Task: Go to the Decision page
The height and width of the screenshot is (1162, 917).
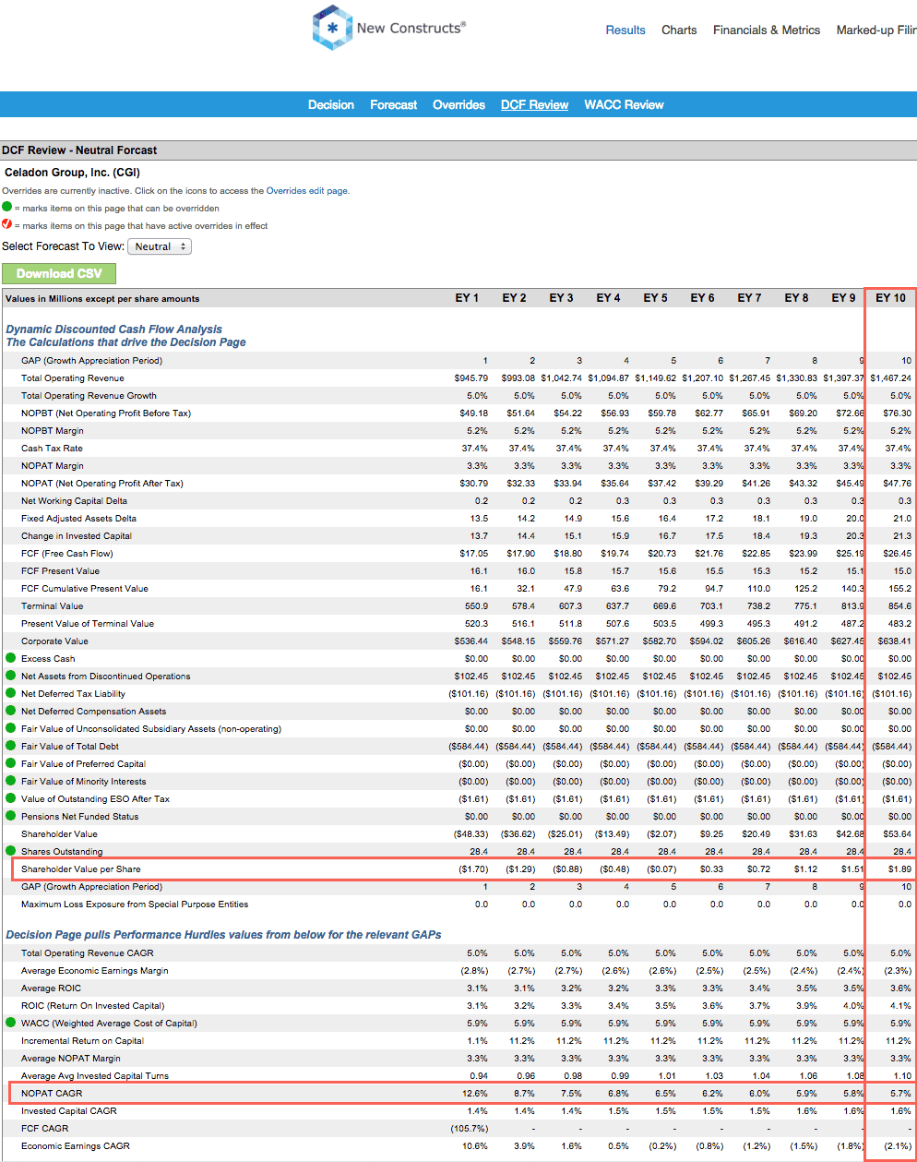Action: coord(331,105)
